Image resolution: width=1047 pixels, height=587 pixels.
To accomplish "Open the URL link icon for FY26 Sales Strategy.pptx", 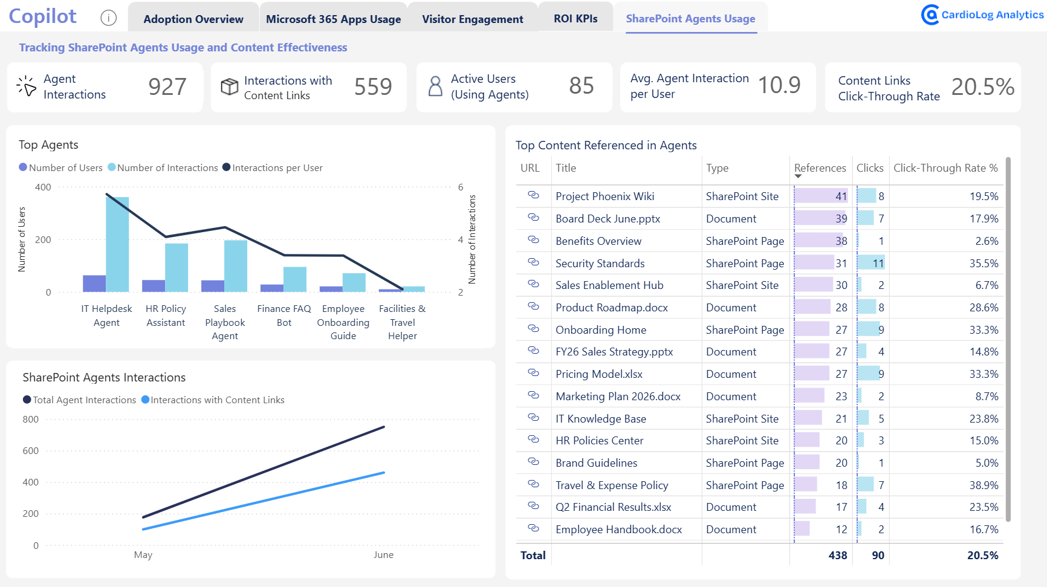I will (533, 350).
